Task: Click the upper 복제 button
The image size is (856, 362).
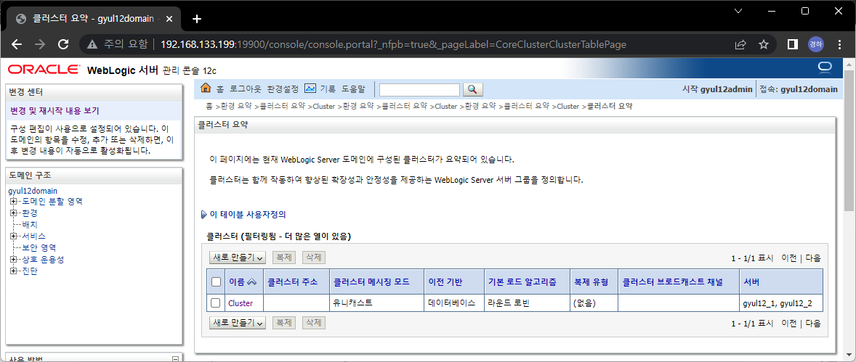Action: (x=284, y=258)
